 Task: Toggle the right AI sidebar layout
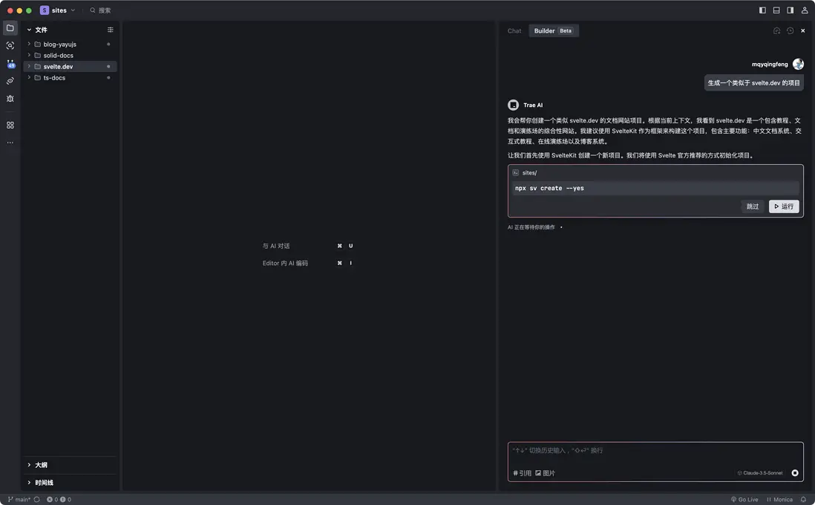pyautogui.click(x=790, y=10)
